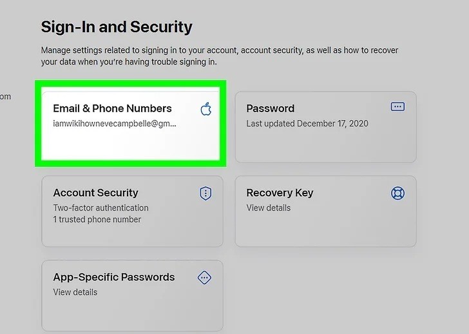The image size is (469, 334).
Task: Click the settings description paragraph
Action: [219, 55]
